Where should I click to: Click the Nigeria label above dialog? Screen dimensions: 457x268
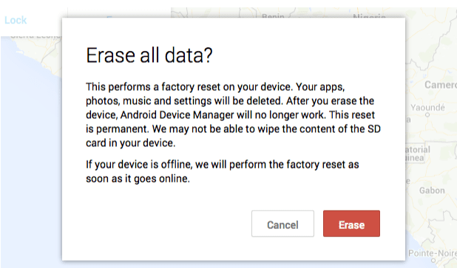[x=369, y=16]
